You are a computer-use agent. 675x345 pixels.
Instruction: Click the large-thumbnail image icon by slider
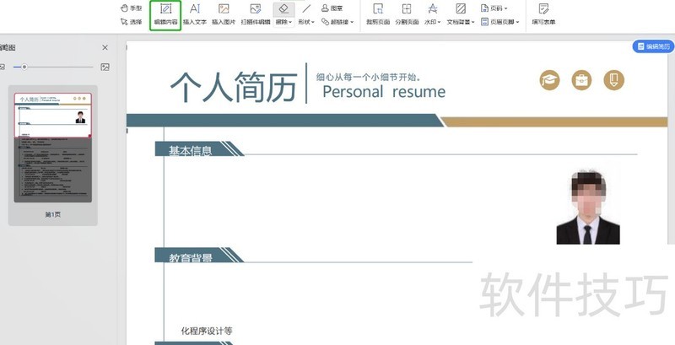105,67
